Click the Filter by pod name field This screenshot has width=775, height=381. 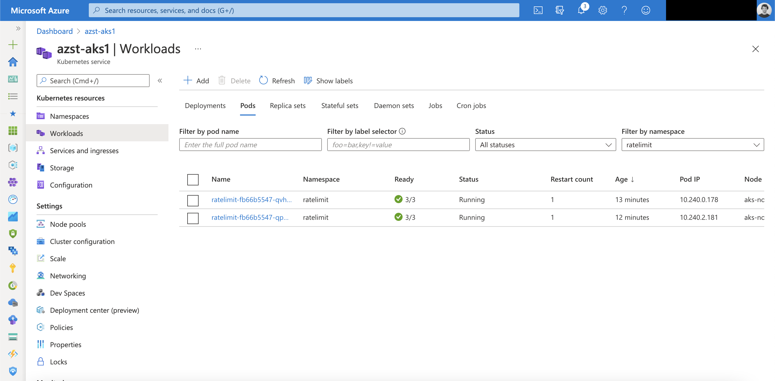tap(250, 145)
